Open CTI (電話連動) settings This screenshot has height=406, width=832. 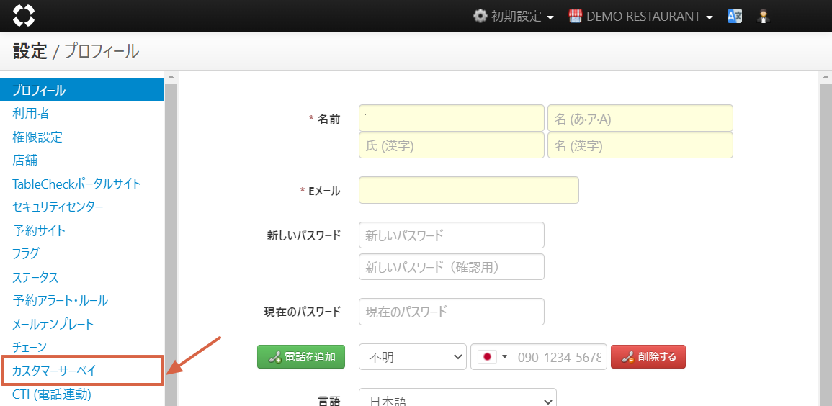(51, 394)
